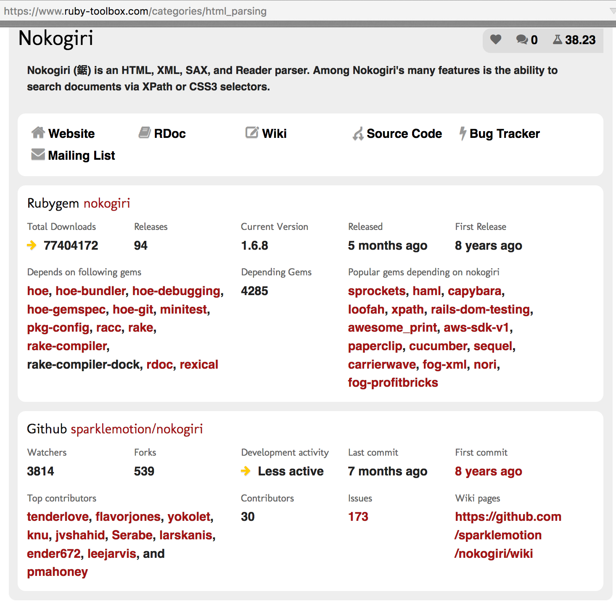The height and width of the screenshot is (607, 616).
Task: Open the aws-sdk-v1 gem link
Action: coord(476,328)
